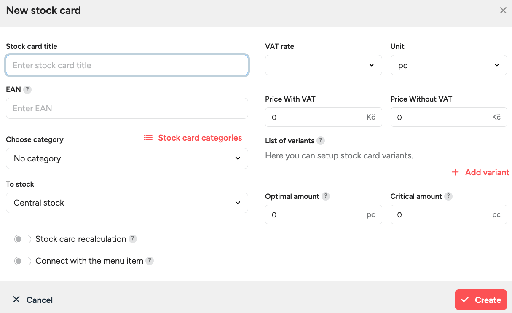Click the Add variant link
The image size is (512, 313).
click(481, 172)
